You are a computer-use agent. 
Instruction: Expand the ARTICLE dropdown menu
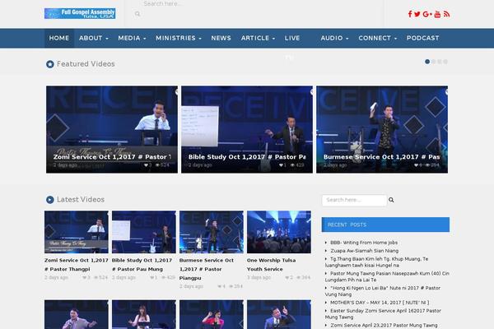click(x=258, y=38)
